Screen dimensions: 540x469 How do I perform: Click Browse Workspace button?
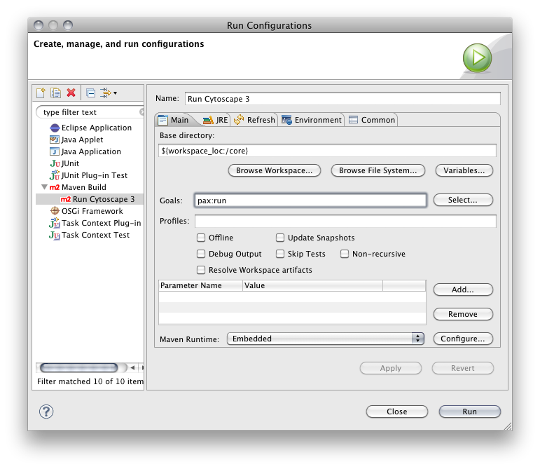(x=275, y=170)
